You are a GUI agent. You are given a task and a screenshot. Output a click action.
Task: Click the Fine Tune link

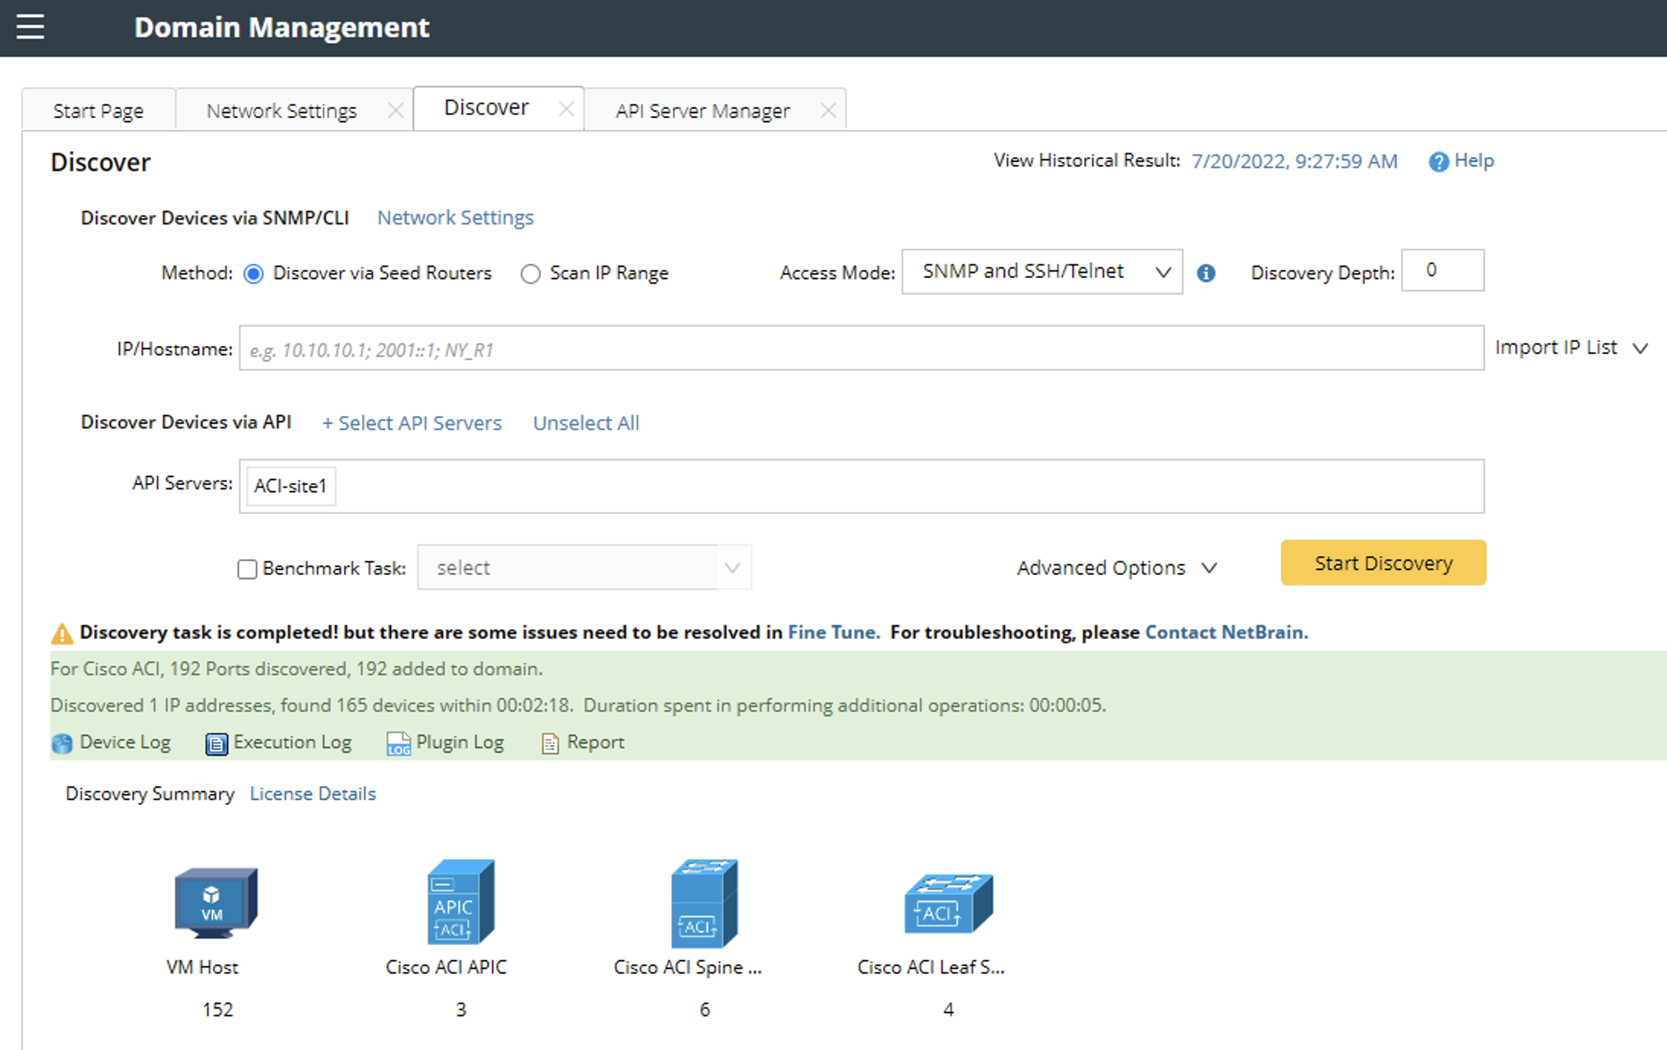tap(833, 632)
